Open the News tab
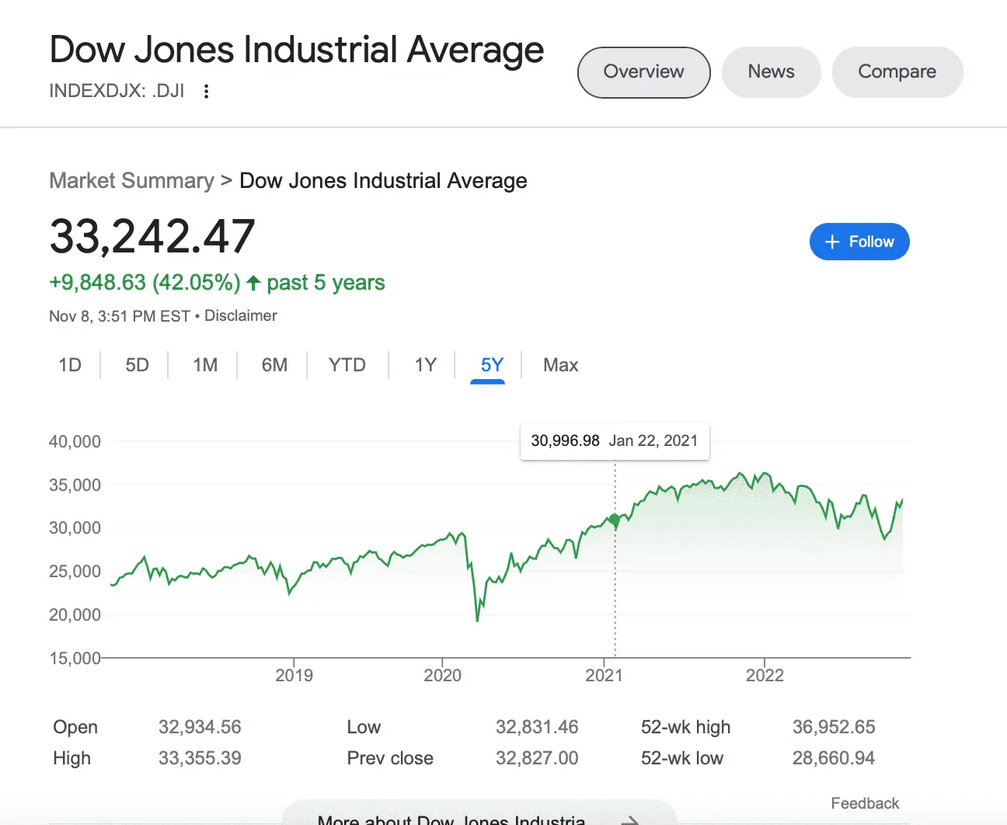 (771, 72)
